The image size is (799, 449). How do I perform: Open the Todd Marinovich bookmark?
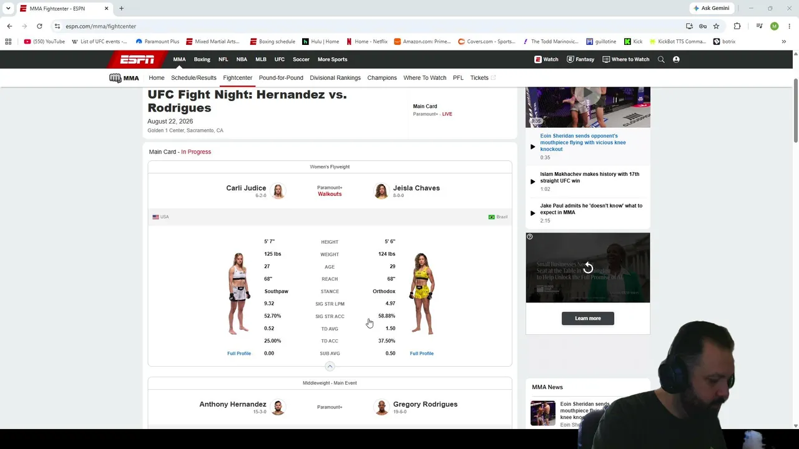[550, 42]
